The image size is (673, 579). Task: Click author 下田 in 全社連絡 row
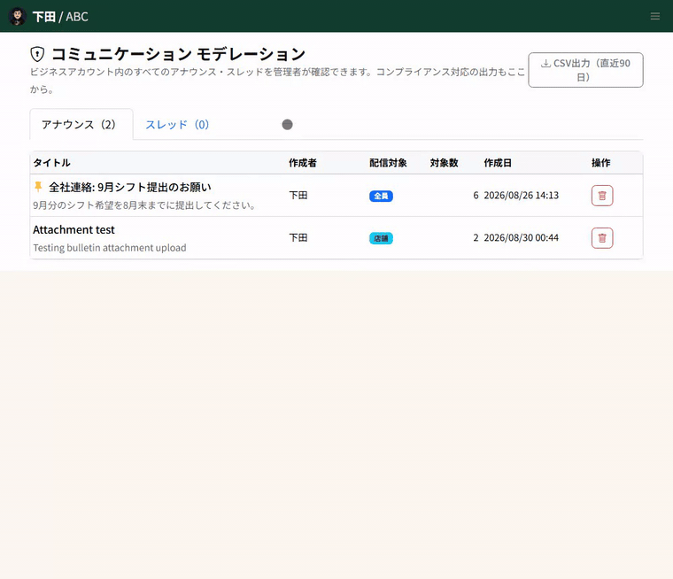298,196
